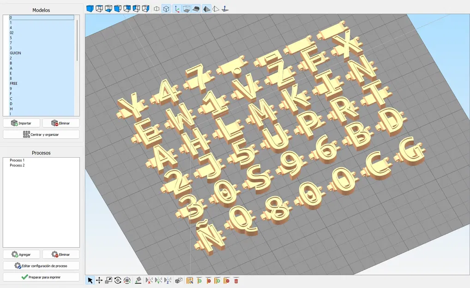Select the number 2 model on the bed
This screenshot has width=470, height=288.
point(177,182)
